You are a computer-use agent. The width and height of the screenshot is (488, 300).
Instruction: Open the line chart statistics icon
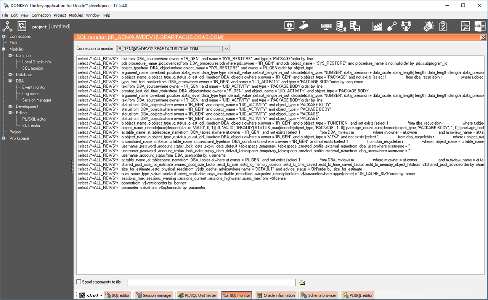click(x=377, y=26)
